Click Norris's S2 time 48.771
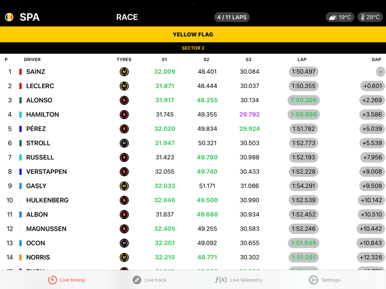This screenshot has height=289, width=386. tap(207, 257)
